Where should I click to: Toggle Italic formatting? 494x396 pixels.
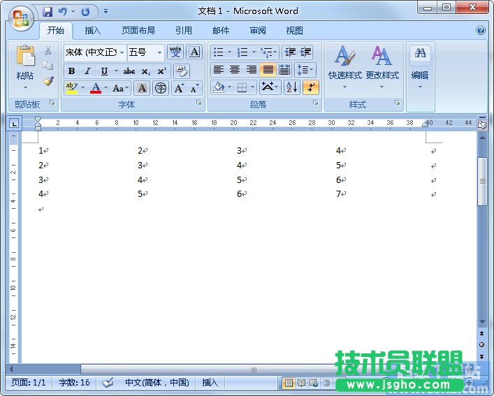[87, 71]
